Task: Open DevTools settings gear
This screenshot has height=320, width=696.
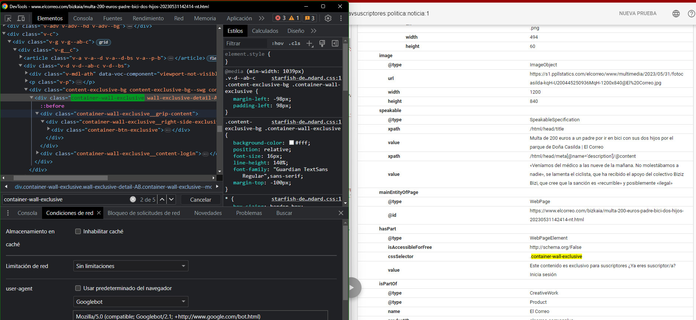Action: tap(328, 18)
